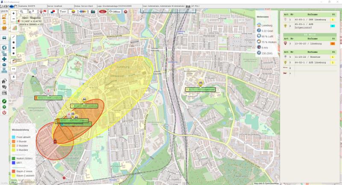Click the red power icon in sidebar
342x185 pixels.
coord(4,112)
